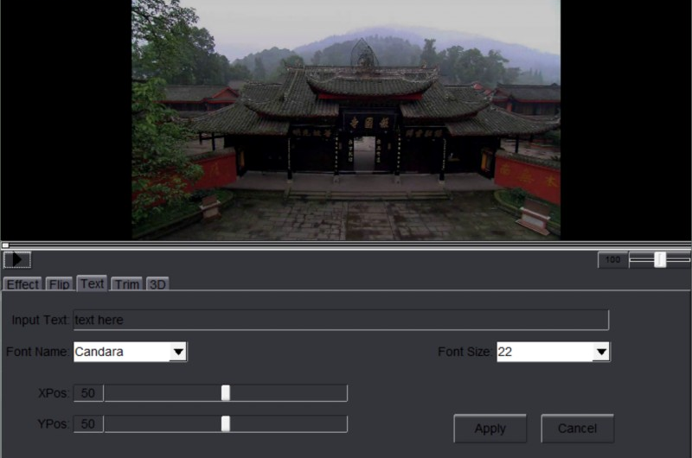Screen dimensions: 692x458
Task: Open the Trim tab
Action: [x=126, y=284]
